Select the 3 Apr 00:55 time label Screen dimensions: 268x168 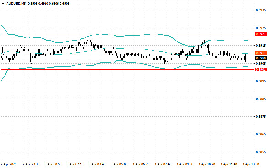(53, 164)
